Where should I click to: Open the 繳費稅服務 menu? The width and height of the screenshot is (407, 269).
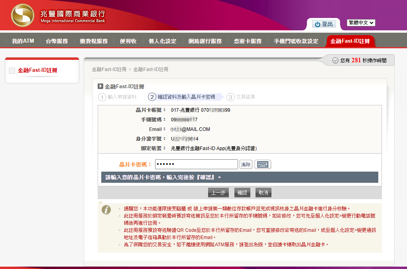click(94, 41)
